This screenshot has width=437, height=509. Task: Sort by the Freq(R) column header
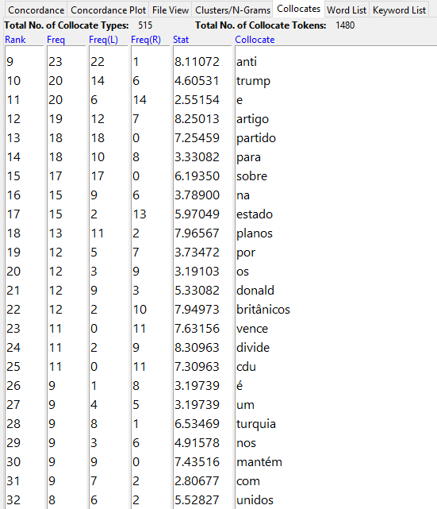[x=146, y=40]
